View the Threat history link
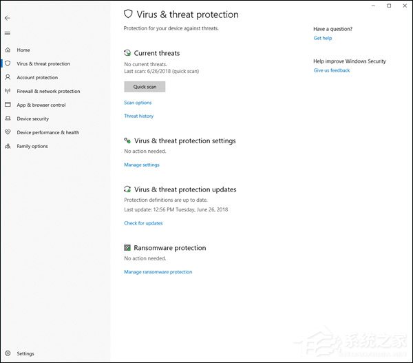The width and height of the screenshot is (413, 363). click(139, 116)
